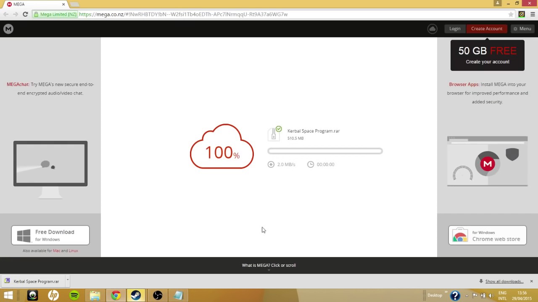Click the 100% cloud progress indicator
This screenshot has height=302, width=538.
pyautogui.click(x=222, y=147)
